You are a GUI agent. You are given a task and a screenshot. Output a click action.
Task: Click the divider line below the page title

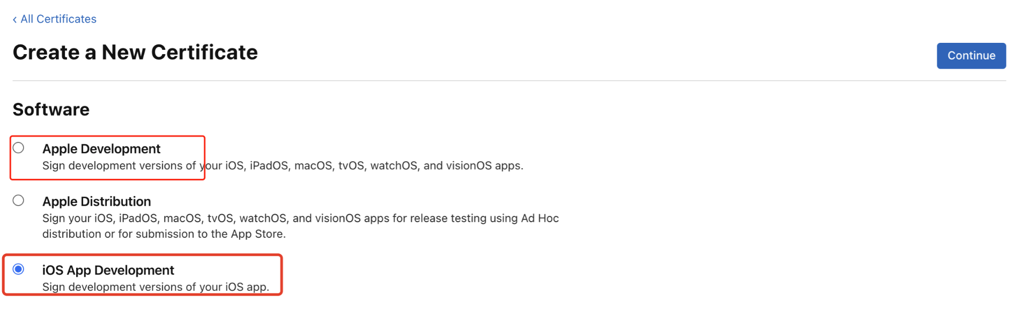point(509,81)
